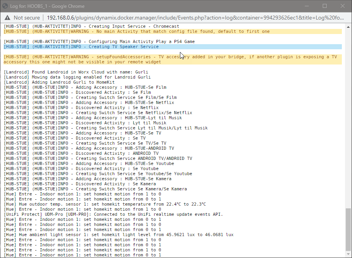Image resolution: width=352 pixels, height=258 pixels.
Task: Click 'Discovered Activity : Se Kamera' line
Action: [80, 184]
